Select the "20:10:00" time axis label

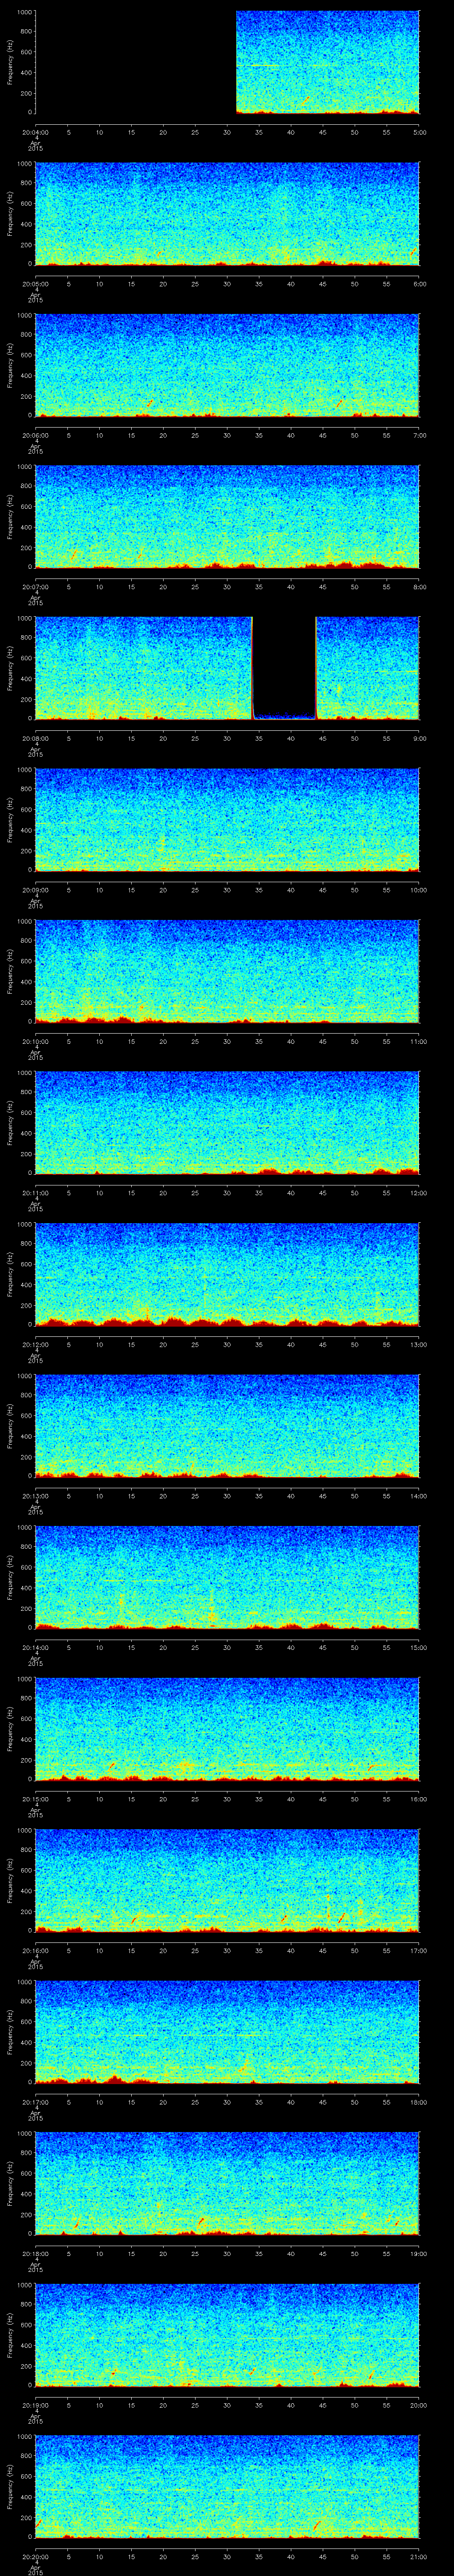[x=35, y=1041]
